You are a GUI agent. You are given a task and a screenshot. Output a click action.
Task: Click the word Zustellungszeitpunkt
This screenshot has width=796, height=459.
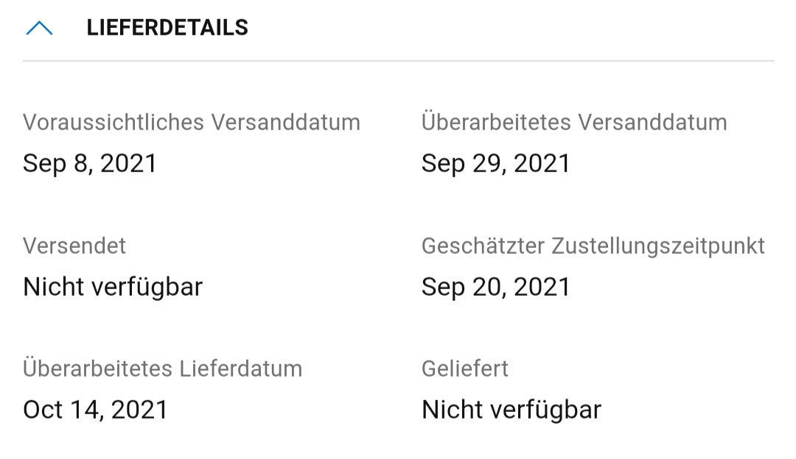point(657,246)
